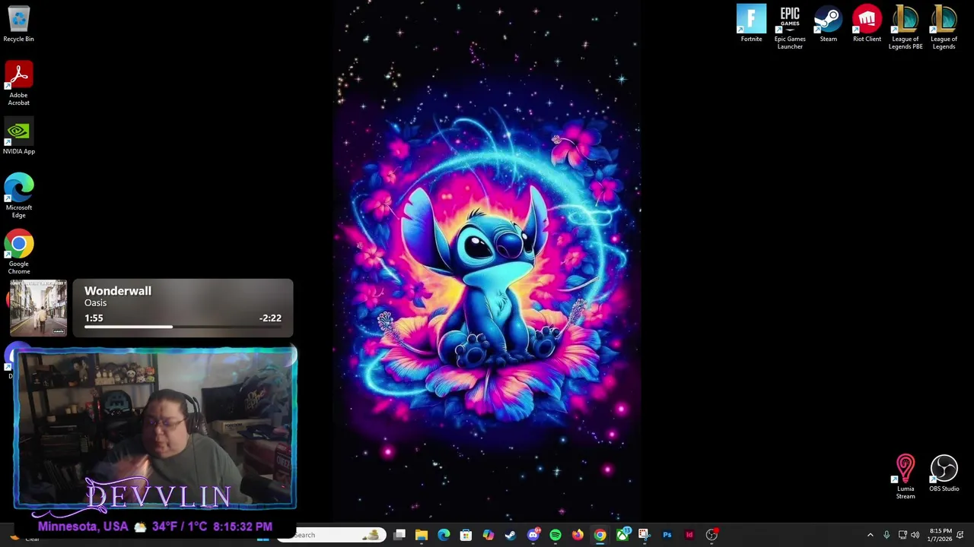Open the Fortnite desktop shortcut
The height and width of the screenshot is (547, 974).
coord(751,24)
